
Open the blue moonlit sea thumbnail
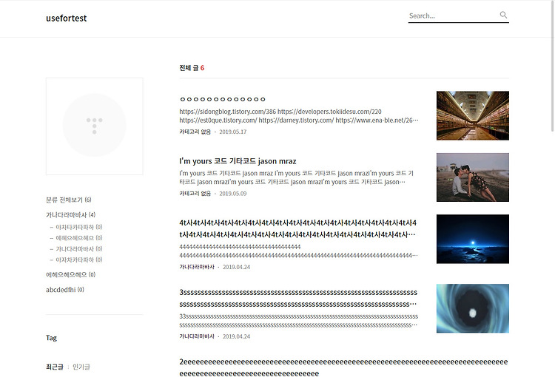473,239
